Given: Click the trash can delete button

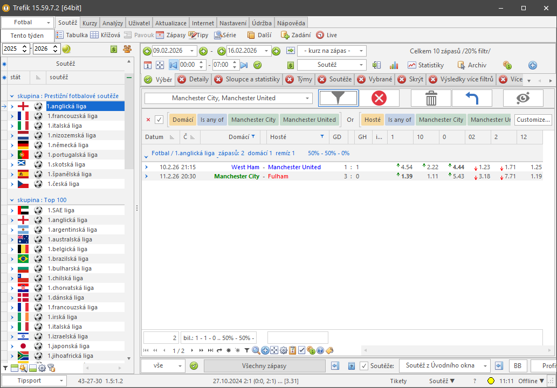Looking at the screenshot, I should pyautogui.click(x=431, y=98).
